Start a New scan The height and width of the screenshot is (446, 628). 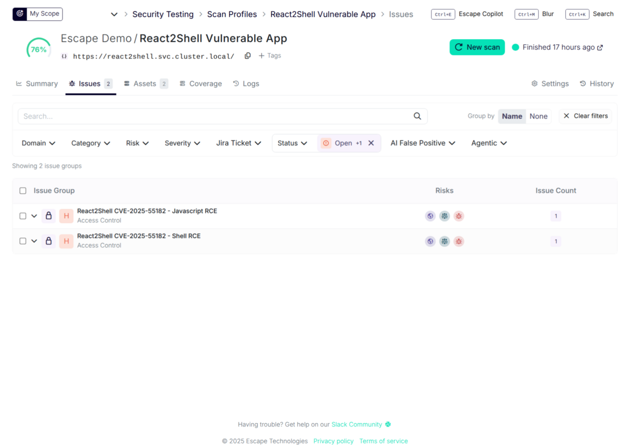(x=477, y=47)
